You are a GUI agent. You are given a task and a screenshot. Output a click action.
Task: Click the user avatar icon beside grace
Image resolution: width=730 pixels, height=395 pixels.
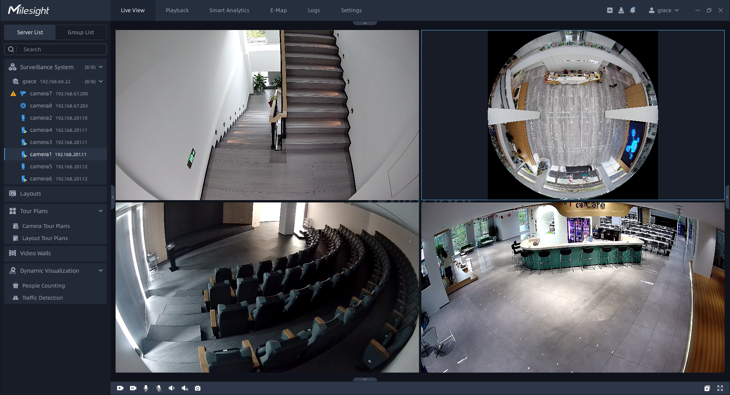[x=652, y=10]
